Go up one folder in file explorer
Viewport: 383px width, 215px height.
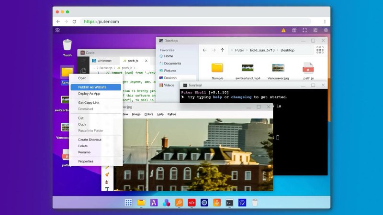point(223,50)
